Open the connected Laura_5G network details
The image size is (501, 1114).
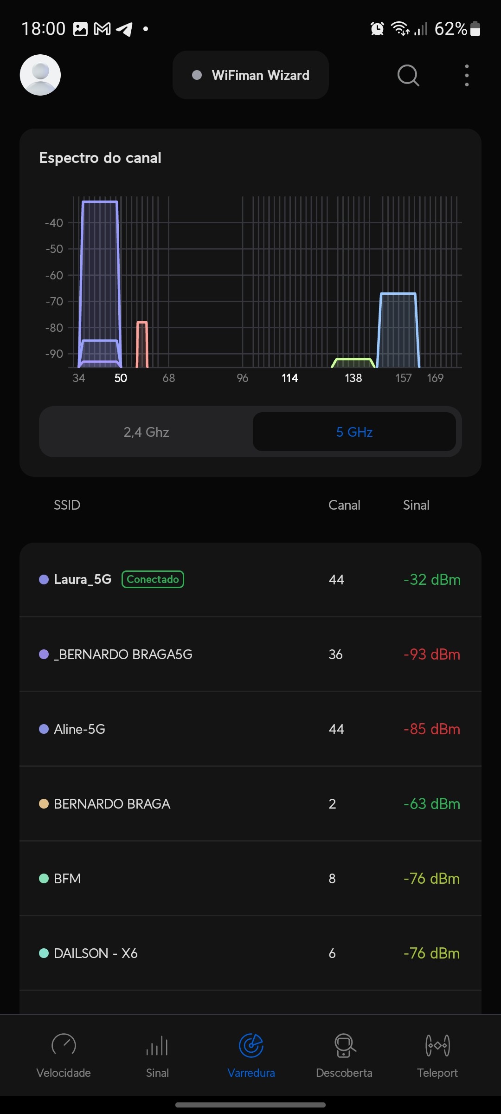[83, 579]
